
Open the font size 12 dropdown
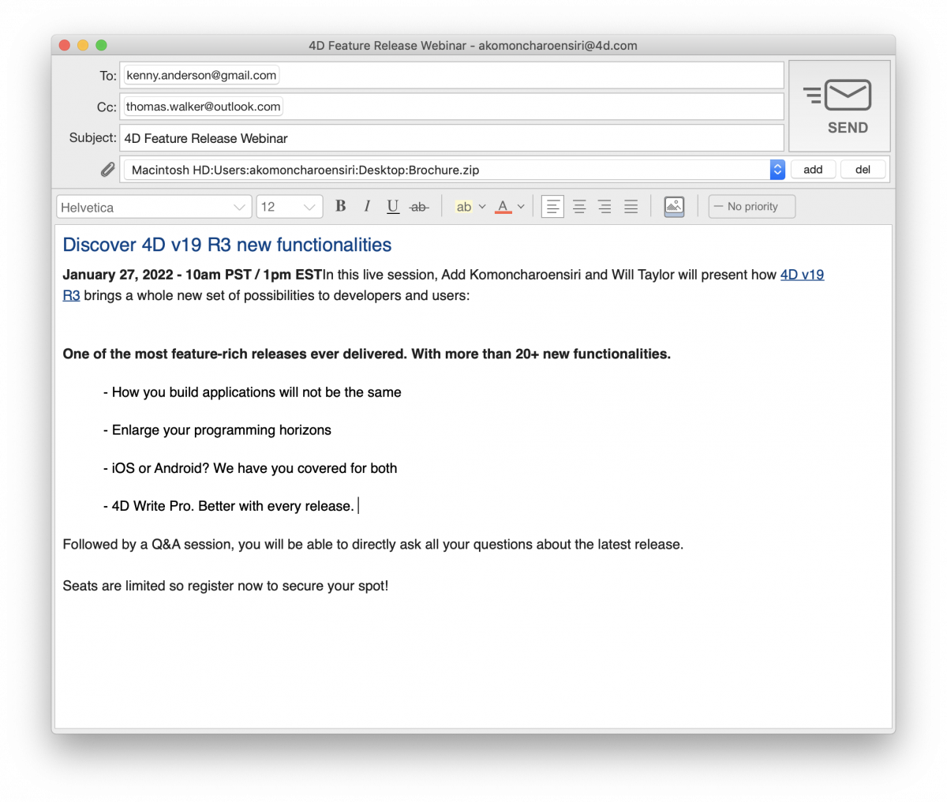[290, 207]
